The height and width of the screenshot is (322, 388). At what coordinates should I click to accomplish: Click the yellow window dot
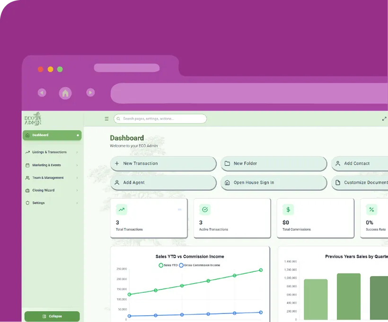[51, 69]
